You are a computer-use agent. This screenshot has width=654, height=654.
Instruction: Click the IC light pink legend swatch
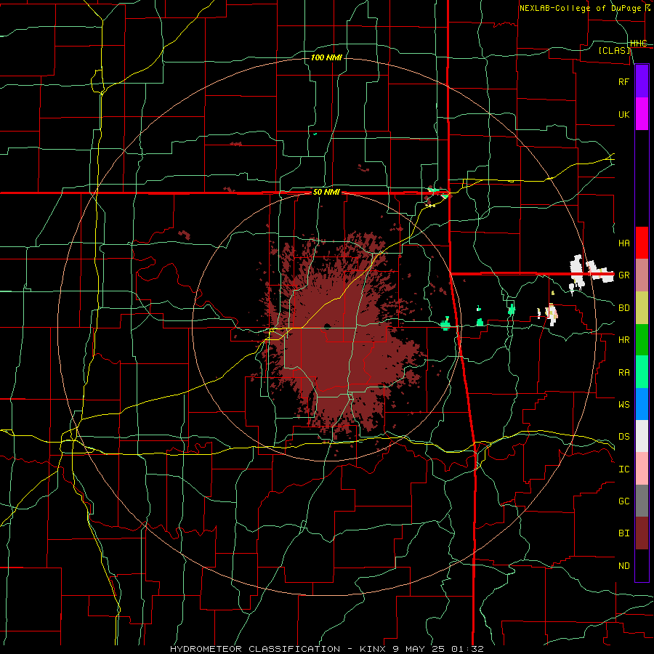pyautogui.click(x=642, y=469)
